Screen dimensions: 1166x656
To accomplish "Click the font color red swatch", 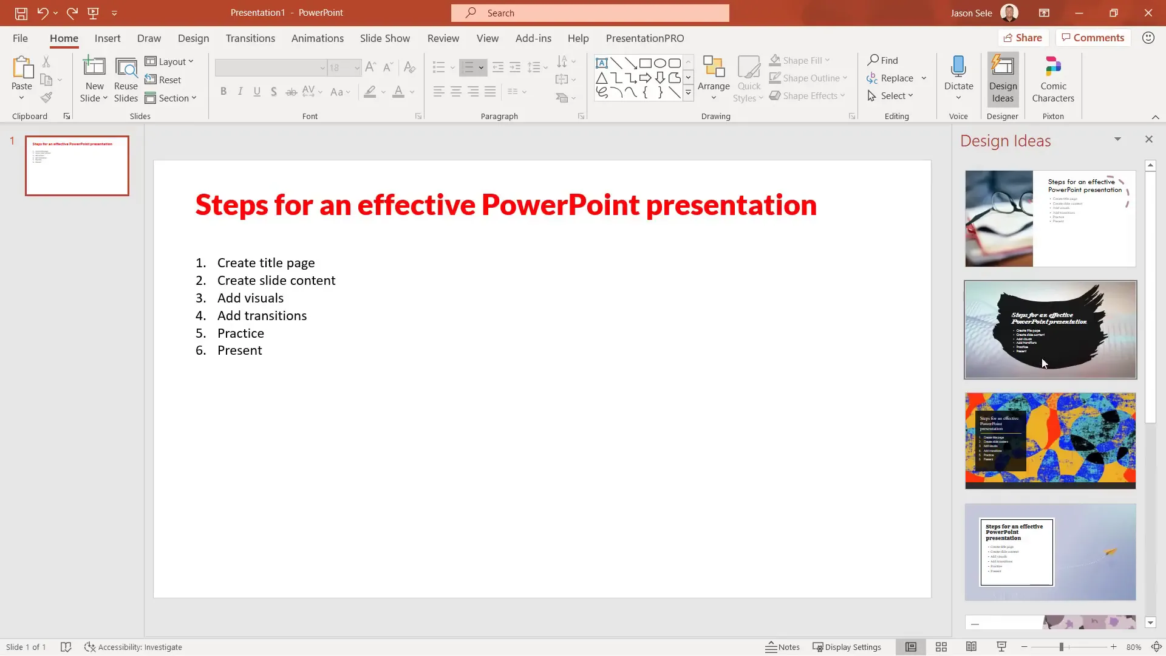I will tap(398, 92).
